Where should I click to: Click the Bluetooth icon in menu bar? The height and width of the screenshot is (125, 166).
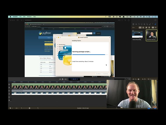[138, 17]
